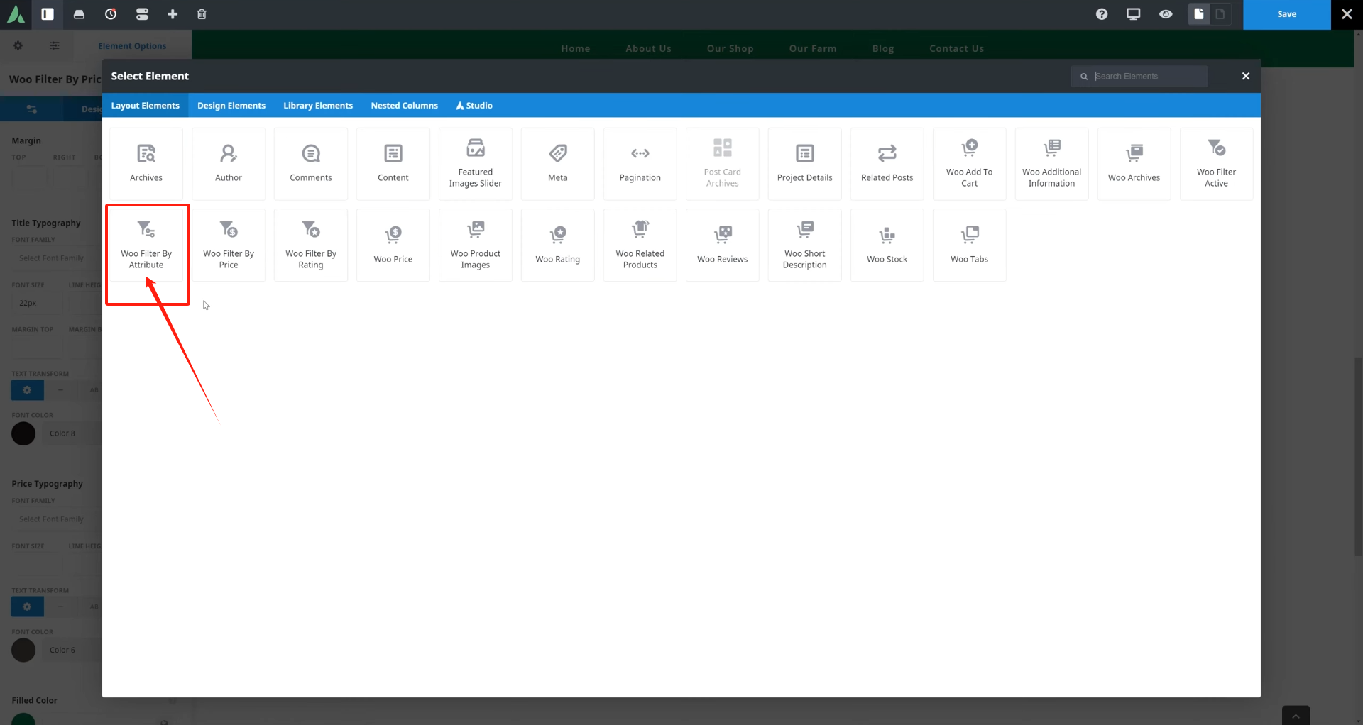Choose the Related Posts element

click(887, 164)
